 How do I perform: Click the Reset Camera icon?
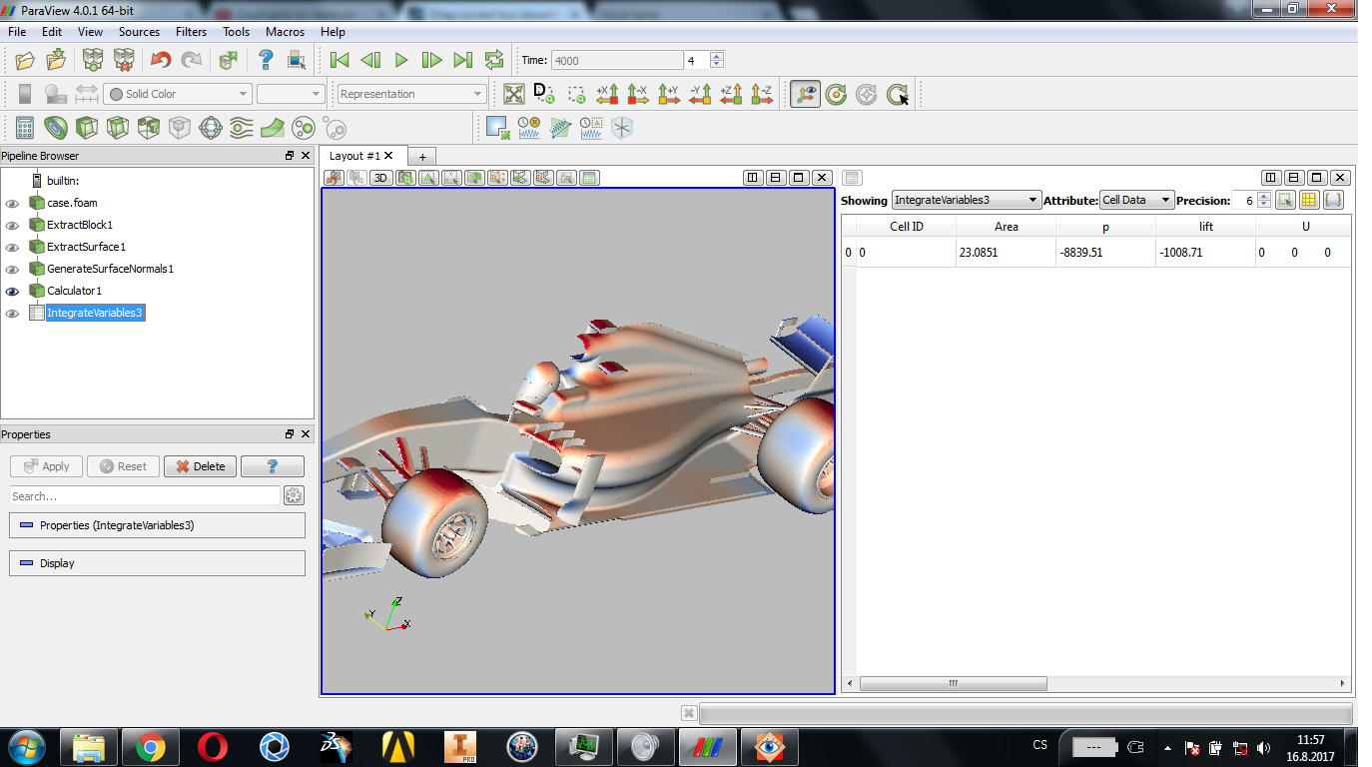click(514, 94)
